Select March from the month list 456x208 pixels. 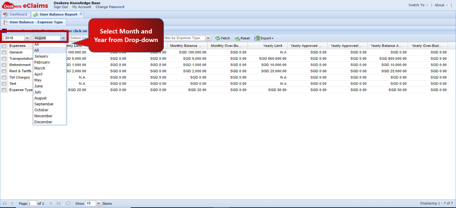pyautogui.click(x=40, y=68)
